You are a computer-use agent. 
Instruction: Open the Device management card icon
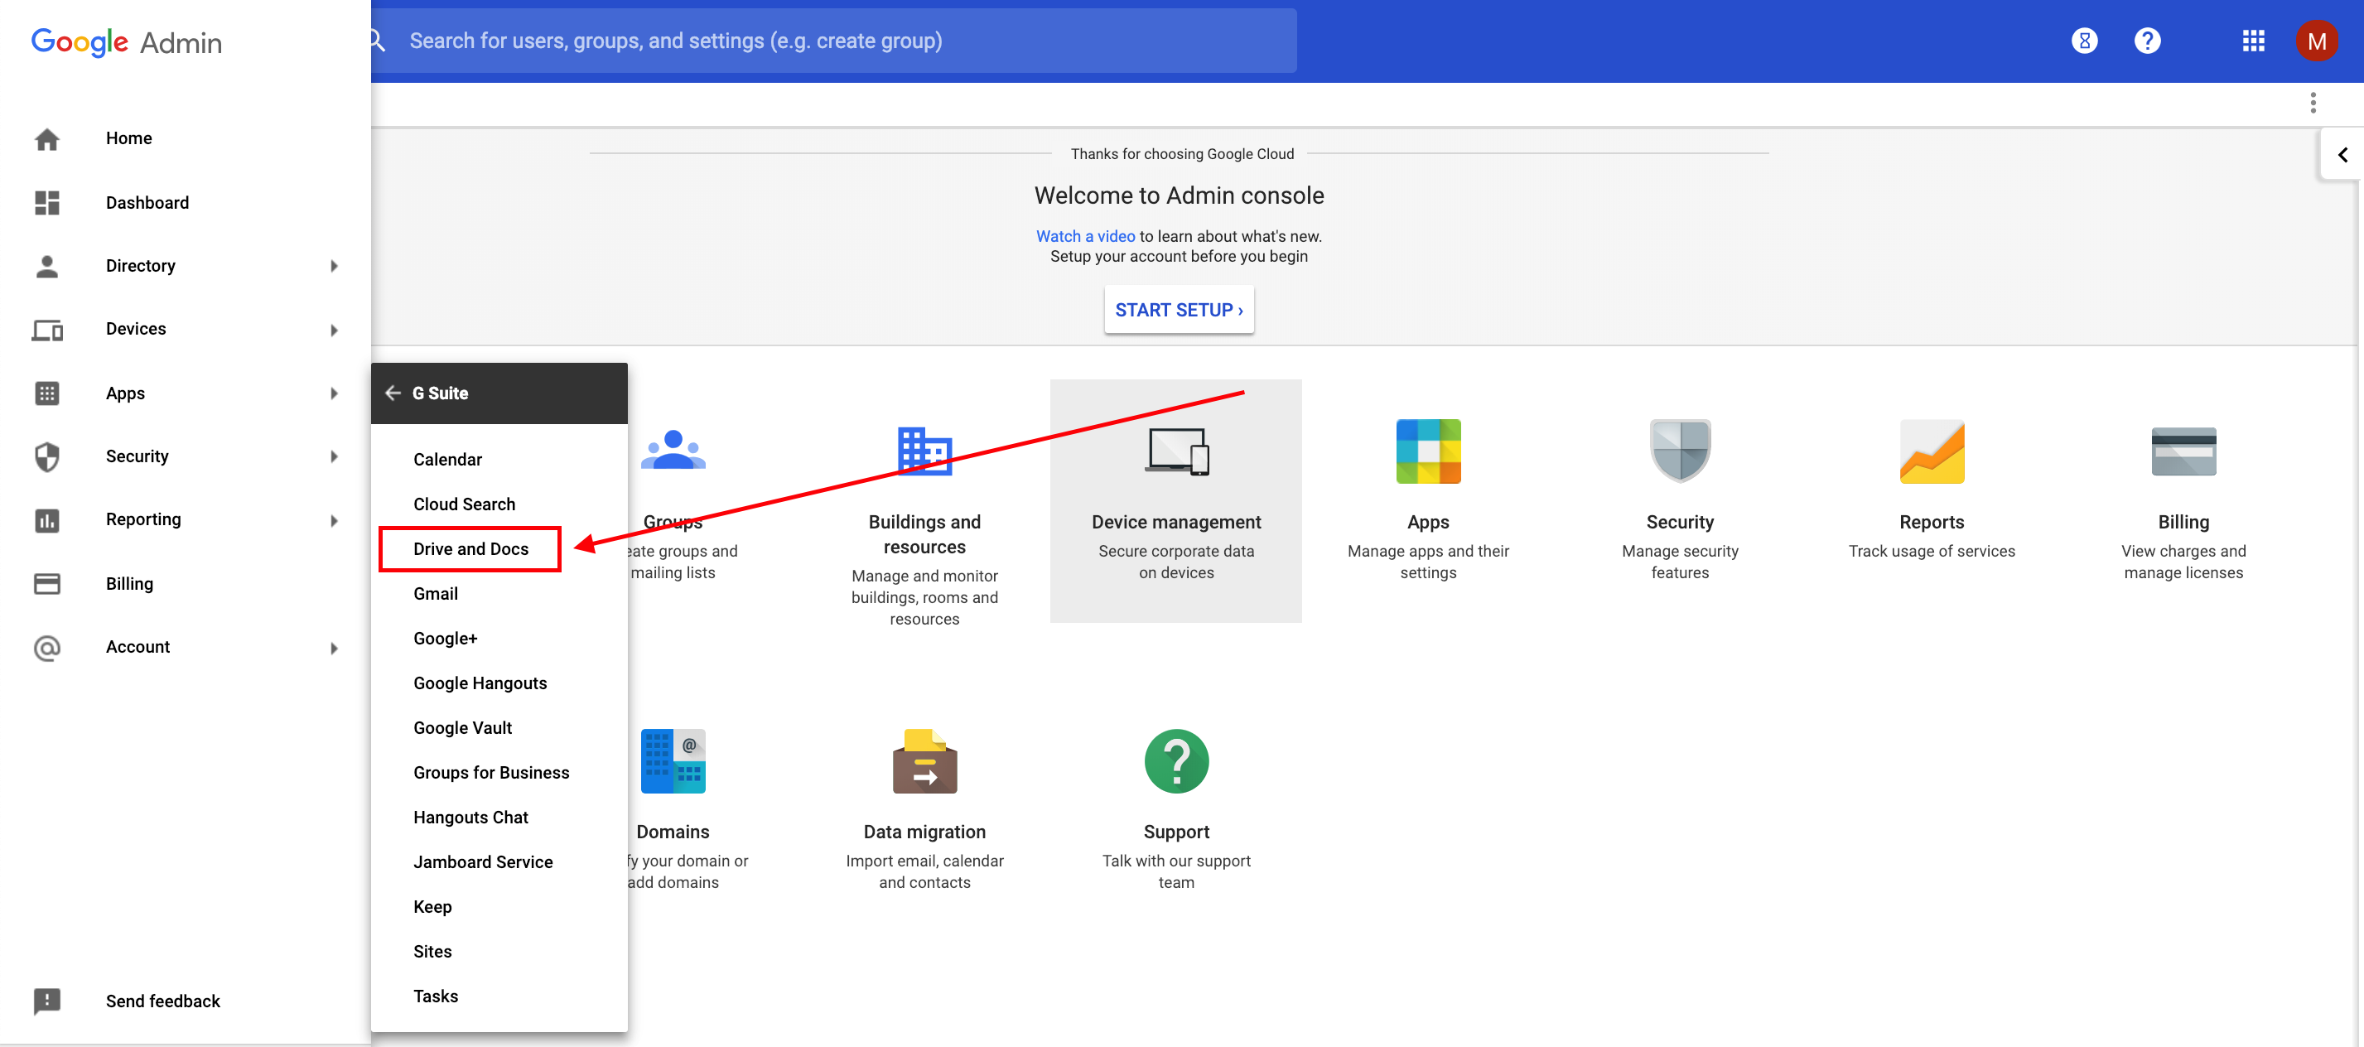coord(1176,451)
